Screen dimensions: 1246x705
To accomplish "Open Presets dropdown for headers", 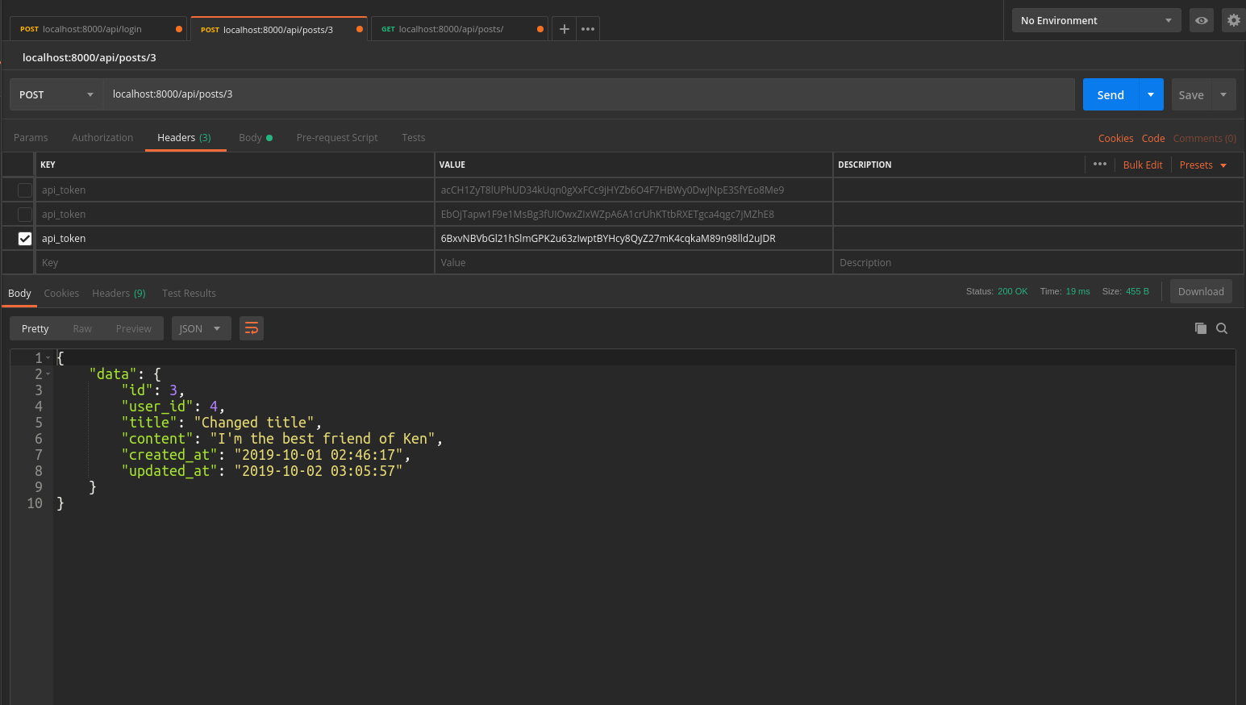I will pyautogui.click(x=1203, y=165).
